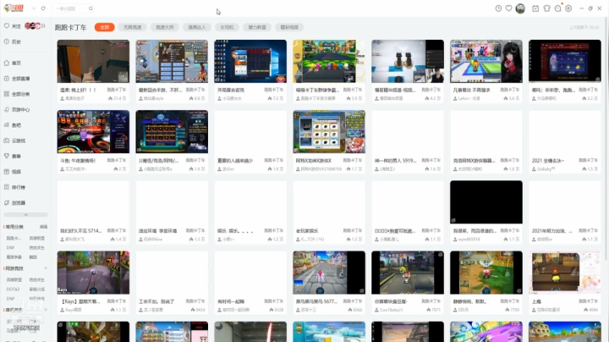Screen dimensions: 609x342
Task: Select the 女司机 filter tab
Action: click(227, 27)
